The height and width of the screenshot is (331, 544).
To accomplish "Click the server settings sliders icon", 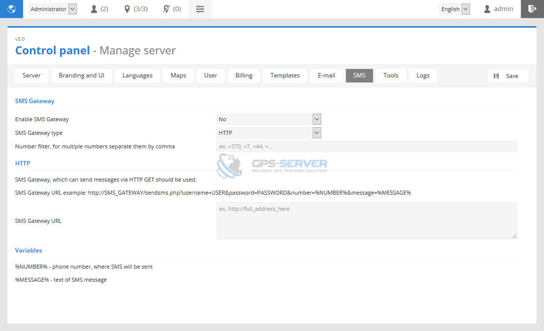I will point(200,9).
